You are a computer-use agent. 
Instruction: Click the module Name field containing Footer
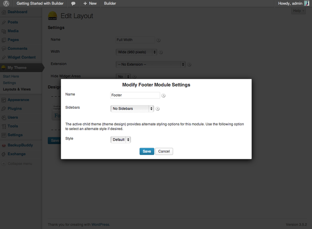[x=135, y=95]
